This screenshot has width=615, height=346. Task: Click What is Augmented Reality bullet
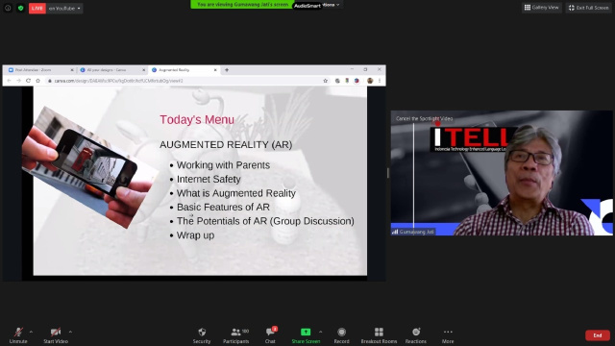(236, 193)
